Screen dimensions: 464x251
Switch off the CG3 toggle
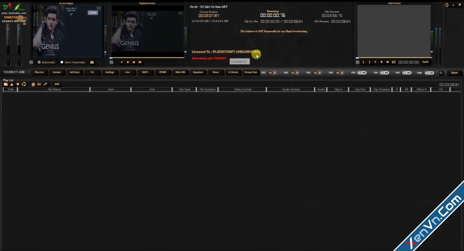[318, 73]
